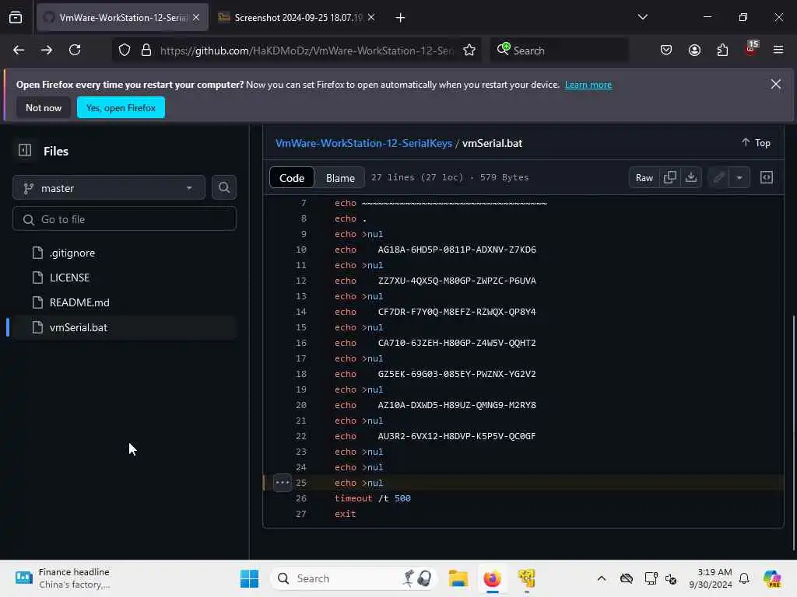Launch Copilot from the taskbar

(771, 578)
